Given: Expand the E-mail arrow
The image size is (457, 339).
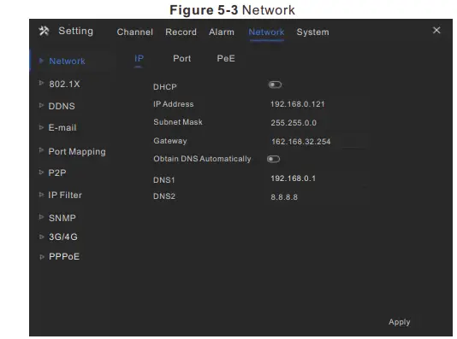Looking at the screenshot, I should (x=41, y=127).
